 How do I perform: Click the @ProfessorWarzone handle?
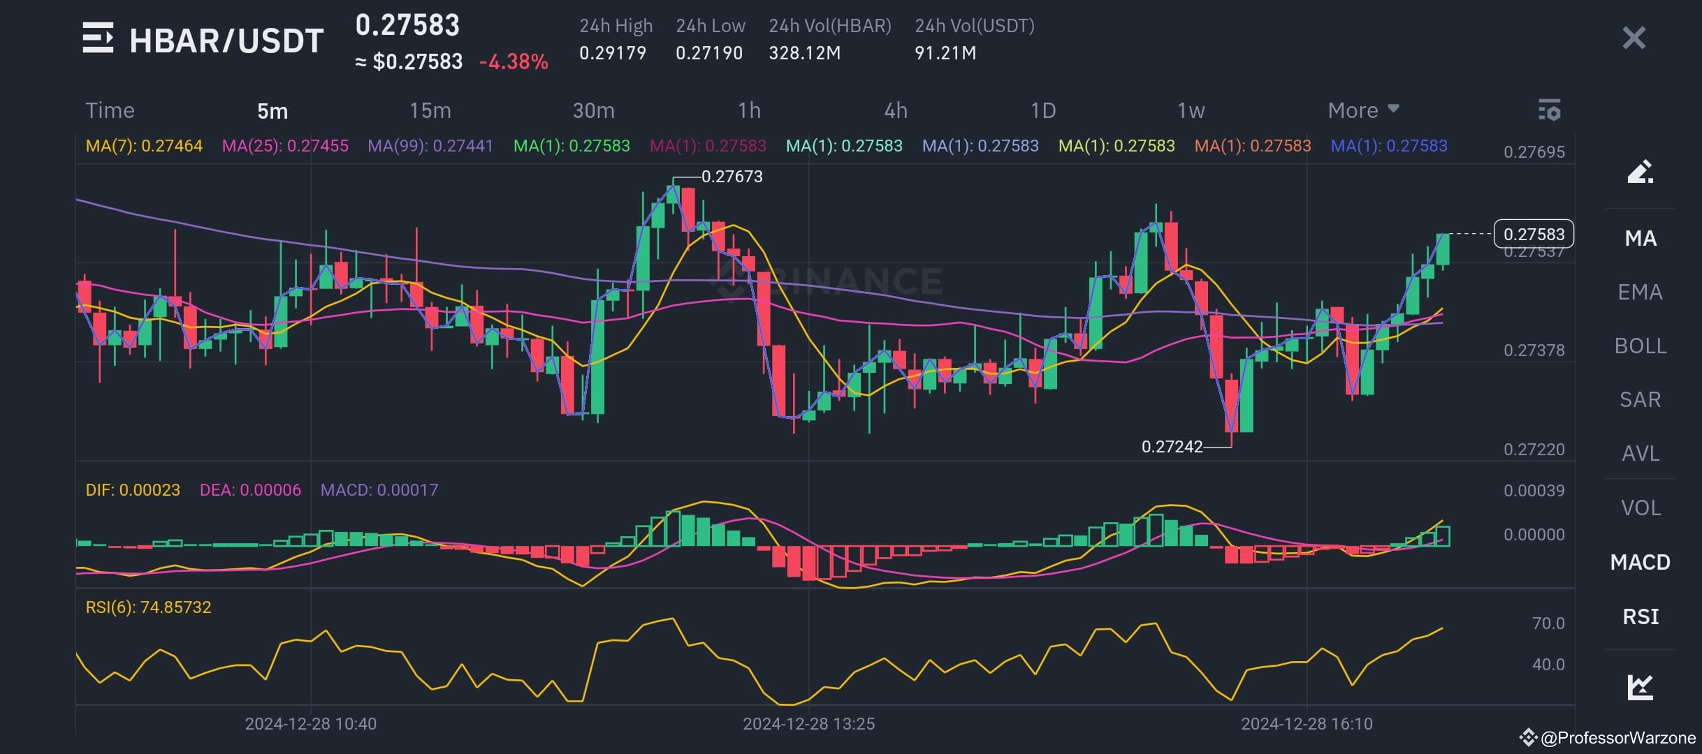(x=1618, y=738)
